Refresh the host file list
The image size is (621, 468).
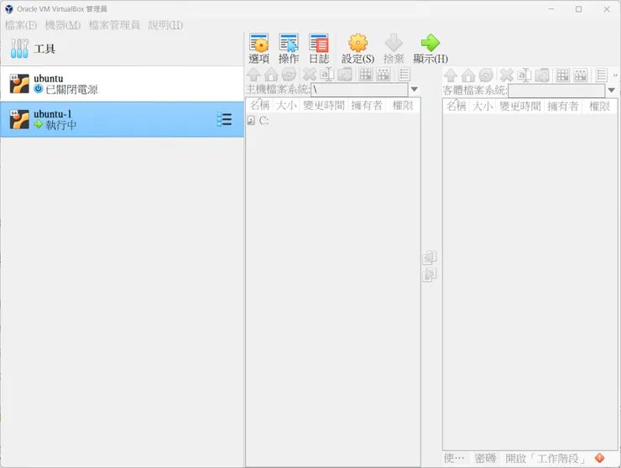coord(290,75)
